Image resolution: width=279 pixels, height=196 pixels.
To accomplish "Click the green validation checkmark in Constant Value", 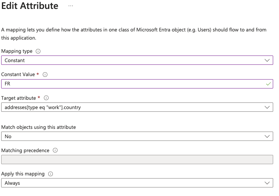I will (x=269, y=84).
